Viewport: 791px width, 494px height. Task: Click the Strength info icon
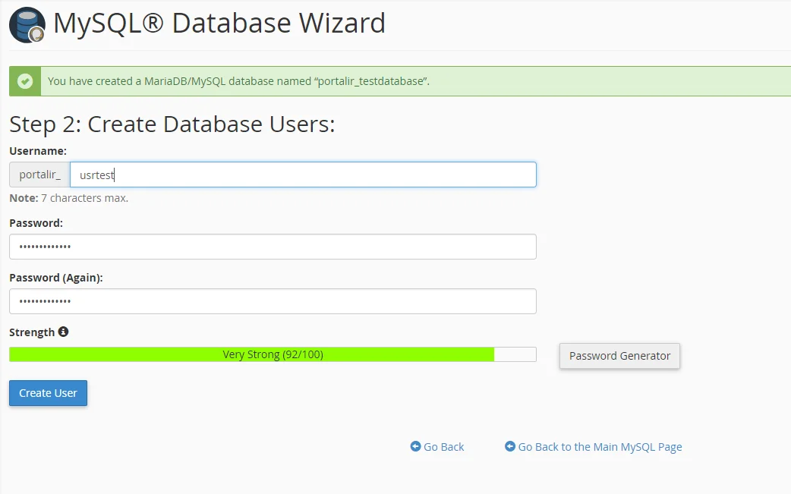click(63, 332)
